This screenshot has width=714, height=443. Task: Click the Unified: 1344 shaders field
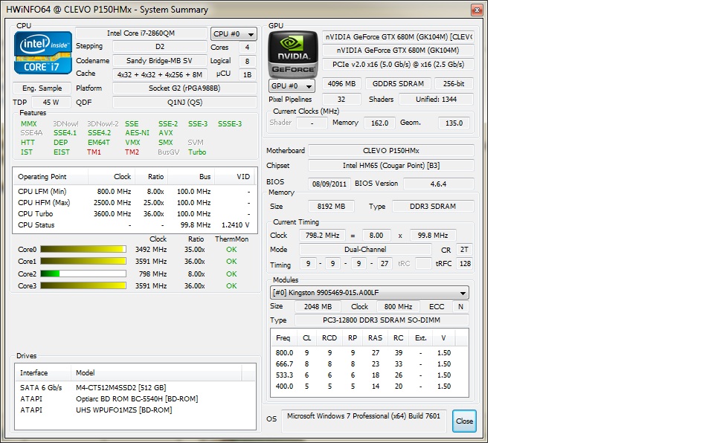click(x=437, y=100)
